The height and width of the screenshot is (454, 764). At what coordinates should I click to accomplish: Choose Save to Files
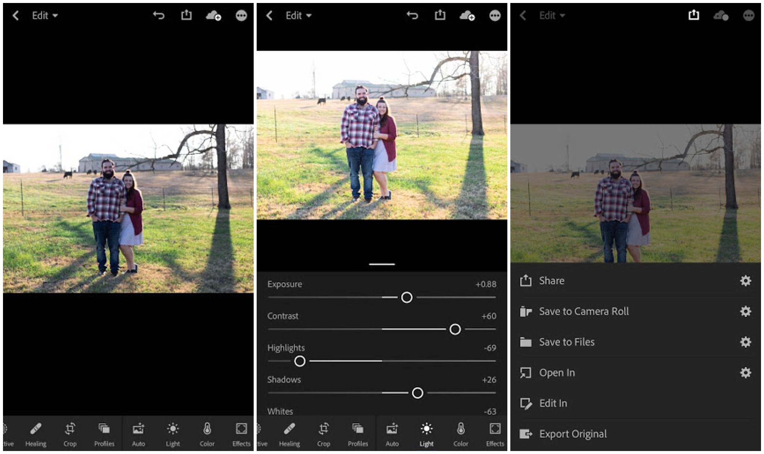[x=636, y=342]
